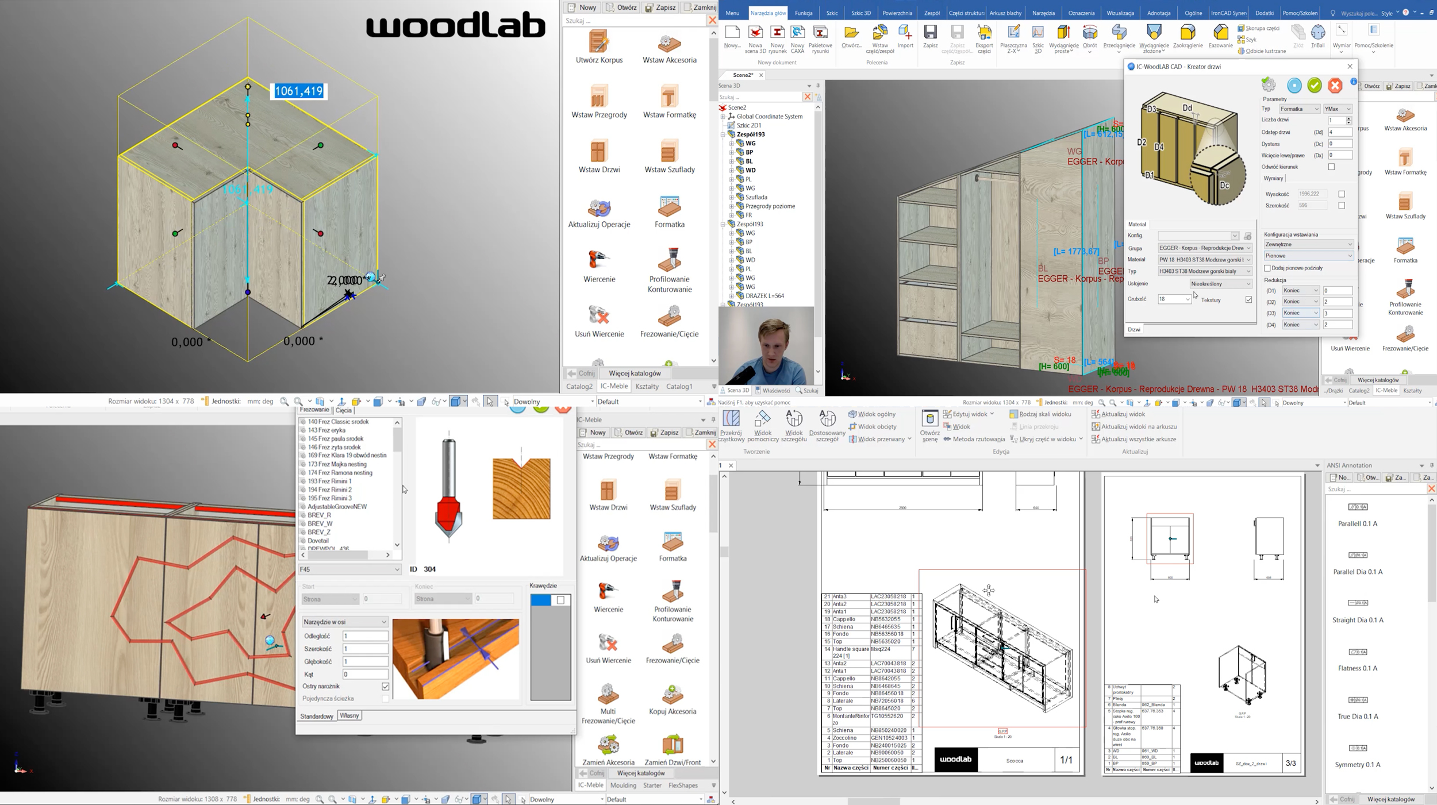
Task: Click the Wstaw Przegrody icon in the top-left catalog
Action: [598, 97]
